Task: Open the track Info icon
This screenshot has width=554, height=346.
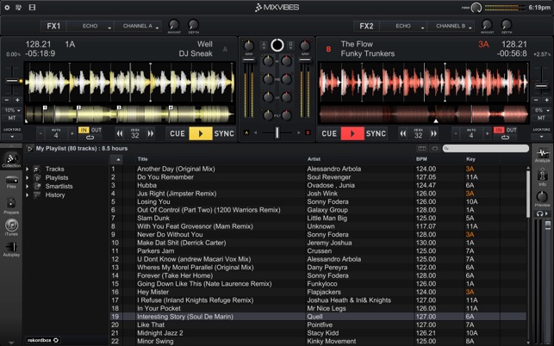Action: point(542,177)
